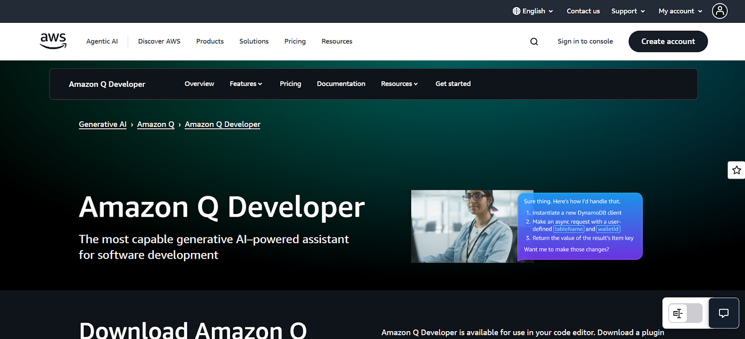This screenshot has width=745, height=339.
Task: Click the Contact us link
Action: [583, 11]
